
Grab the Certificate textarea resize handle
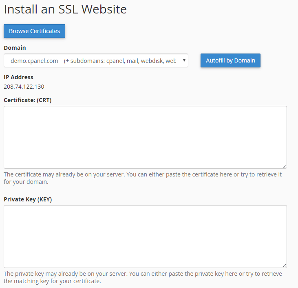pyautogui.click(x=285, y=166)
